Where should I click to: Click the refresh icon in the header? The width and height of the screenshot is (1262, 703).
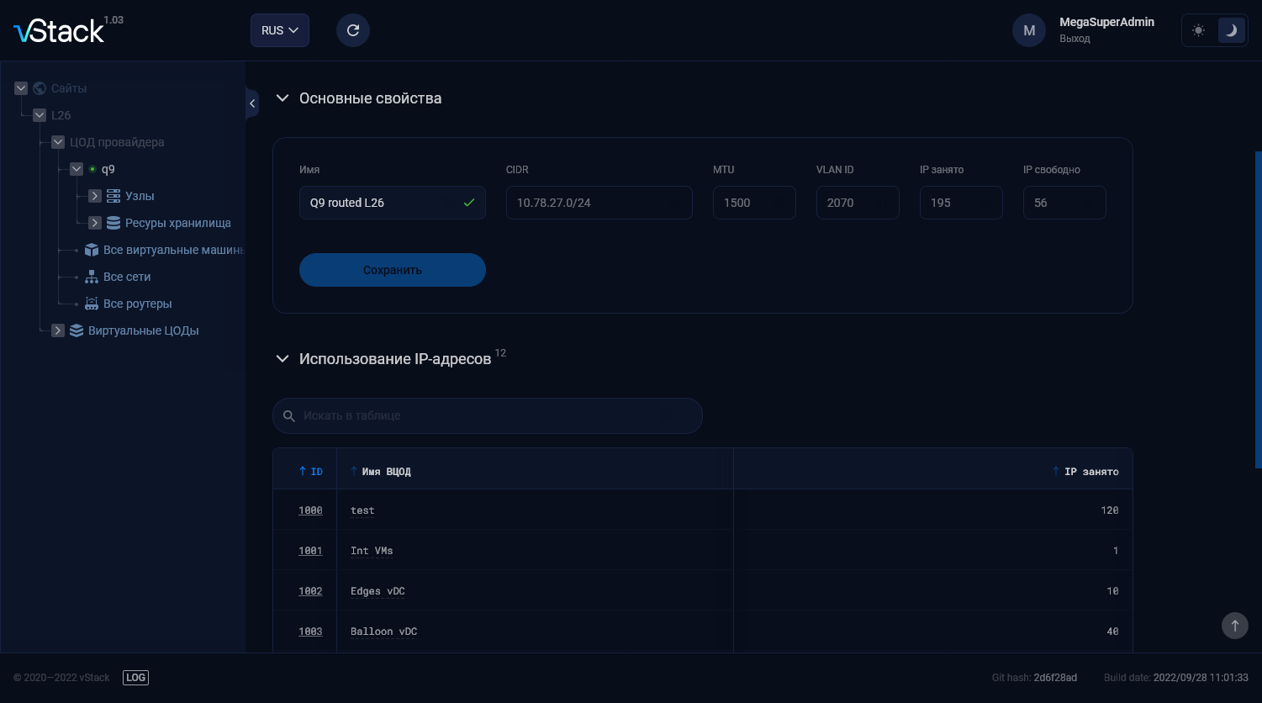point(353,30)
